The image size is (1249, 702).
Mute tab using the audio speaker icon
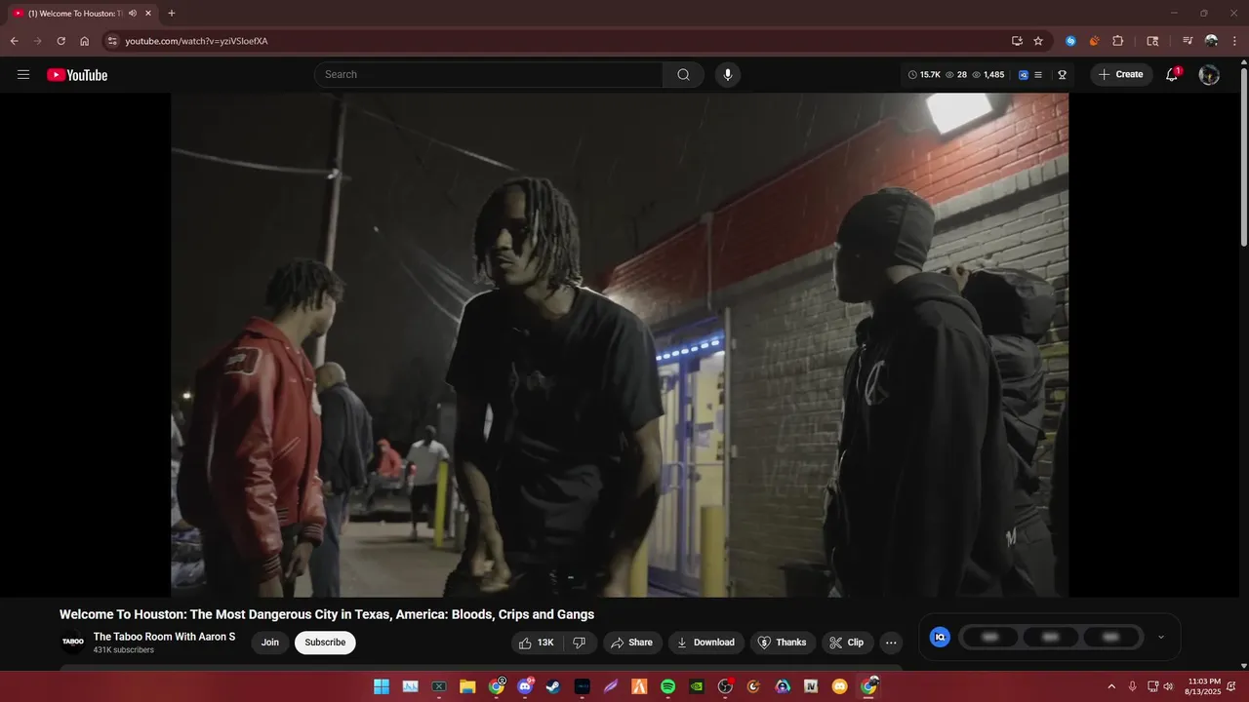pyautogui.click(x=133, y=14)
